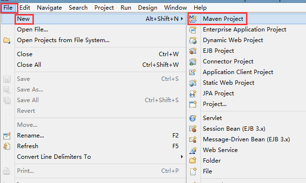Screen dimensions: 306x183
Task: Click the Application Client Project icon
Action: pos(193,72)
